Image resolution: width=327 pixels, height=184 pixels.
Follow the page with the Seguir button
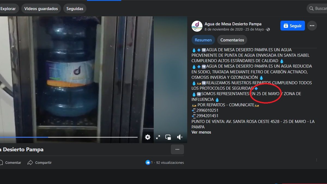pyautogui.click(x=292, y=25)
